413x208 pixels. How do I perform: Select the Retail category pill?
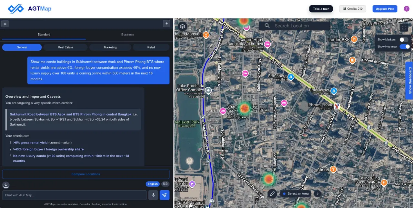151,47
